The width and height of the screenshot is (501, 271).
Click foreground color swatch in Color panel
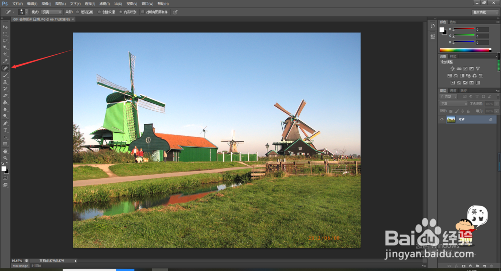click(x=442, y=30)
